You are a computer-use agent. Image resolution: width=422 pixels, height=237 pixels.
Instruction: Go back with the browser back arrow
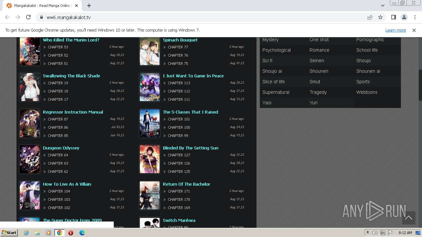click(7, 17)
